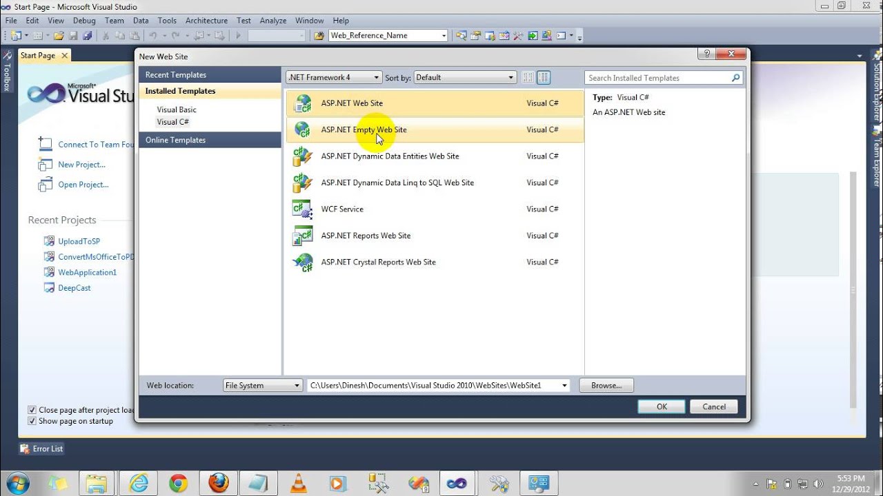Image resolution: width=883 pixels, height=496 pixels.
Task: Show hidden system tray icons
Action: pos(755,484)
